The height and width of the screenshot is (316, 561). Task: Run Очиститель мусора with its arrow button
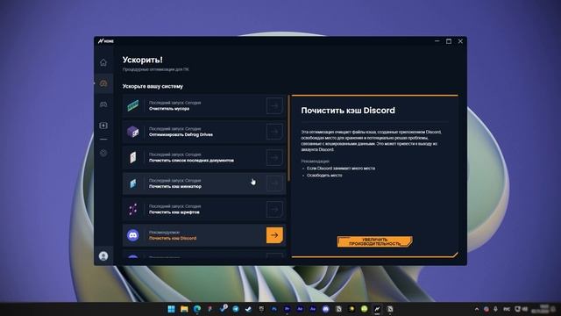[274, 105]
